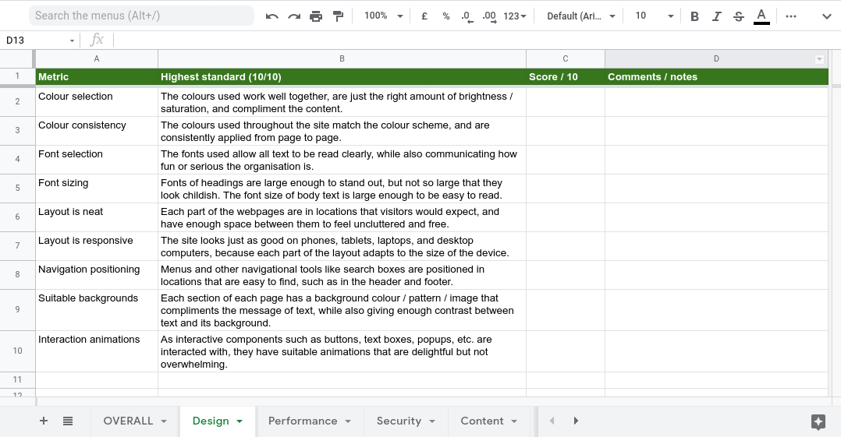Toggle bold formatting
This screenshot has height=437, width=841.
(694, 16)
